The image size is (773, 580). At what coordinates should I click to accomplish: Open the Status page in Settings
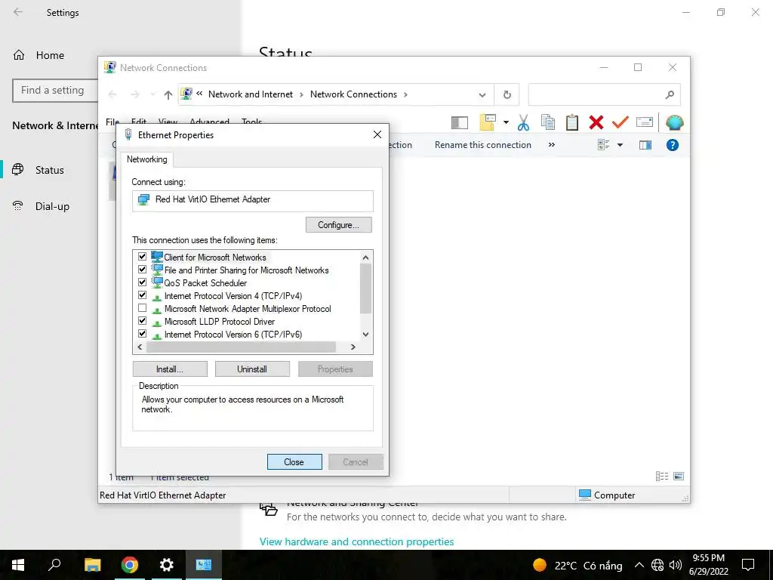(x=49, y=170)
